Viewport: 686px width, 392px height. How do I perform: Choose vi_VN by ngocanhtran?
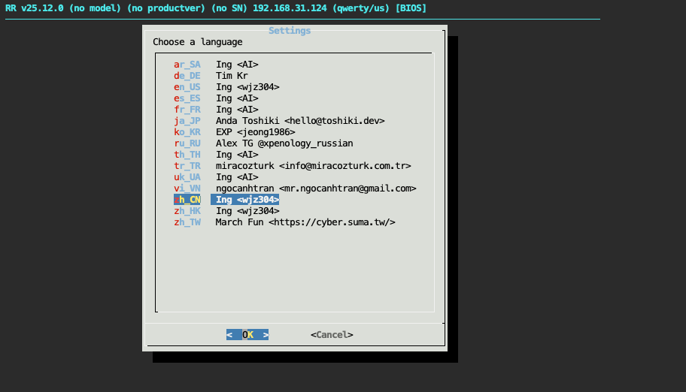coord(187,188)
